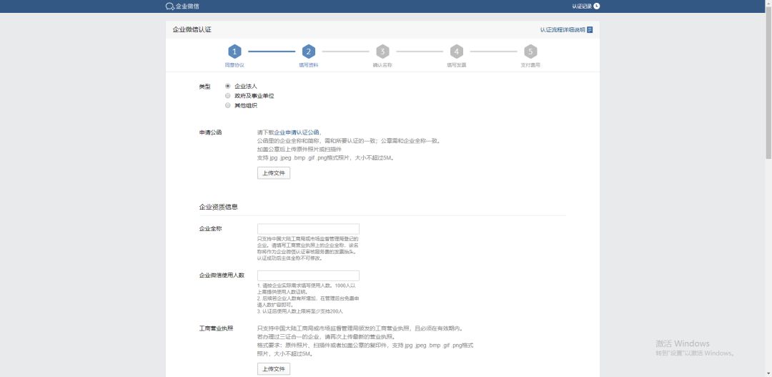Click the 企业微信 logo icon
The width and height of the screenshot is (772, 377).
pyautogui.click(x=170, y=6)
